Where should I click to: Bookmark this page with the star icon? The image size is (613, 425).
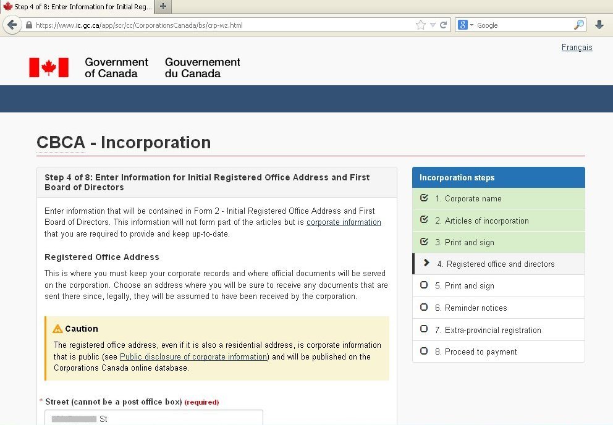coord(420,25)
